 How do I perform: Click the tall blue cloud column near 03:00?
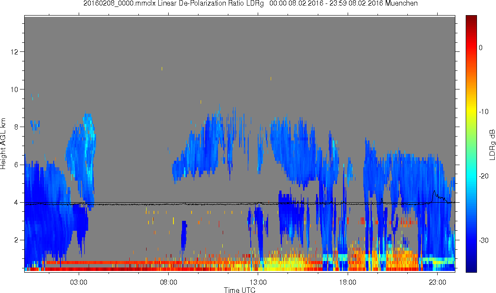click(83, 158)
